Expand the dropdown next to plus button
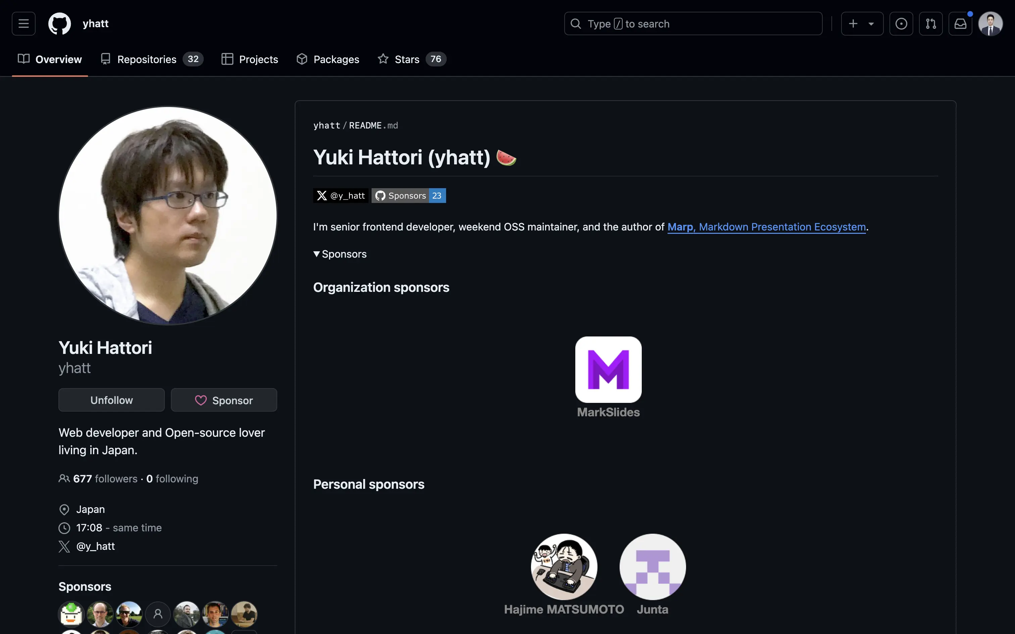Viewport: 1015px width, 634px height. click(x=871, y=23)
